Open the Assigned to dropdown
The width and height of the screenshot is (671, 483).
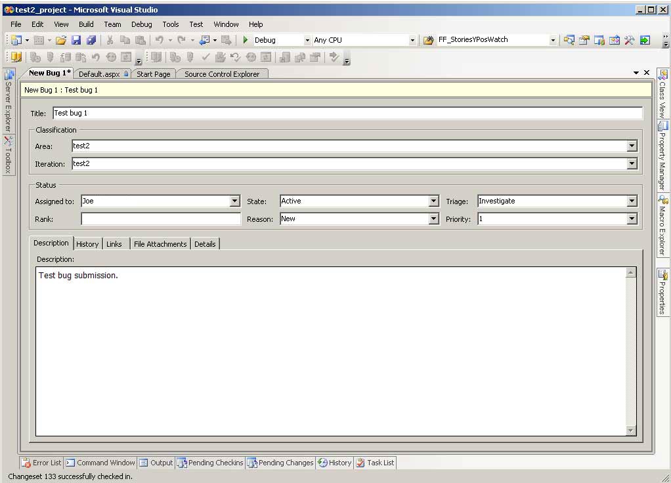[x=234, y=201]
